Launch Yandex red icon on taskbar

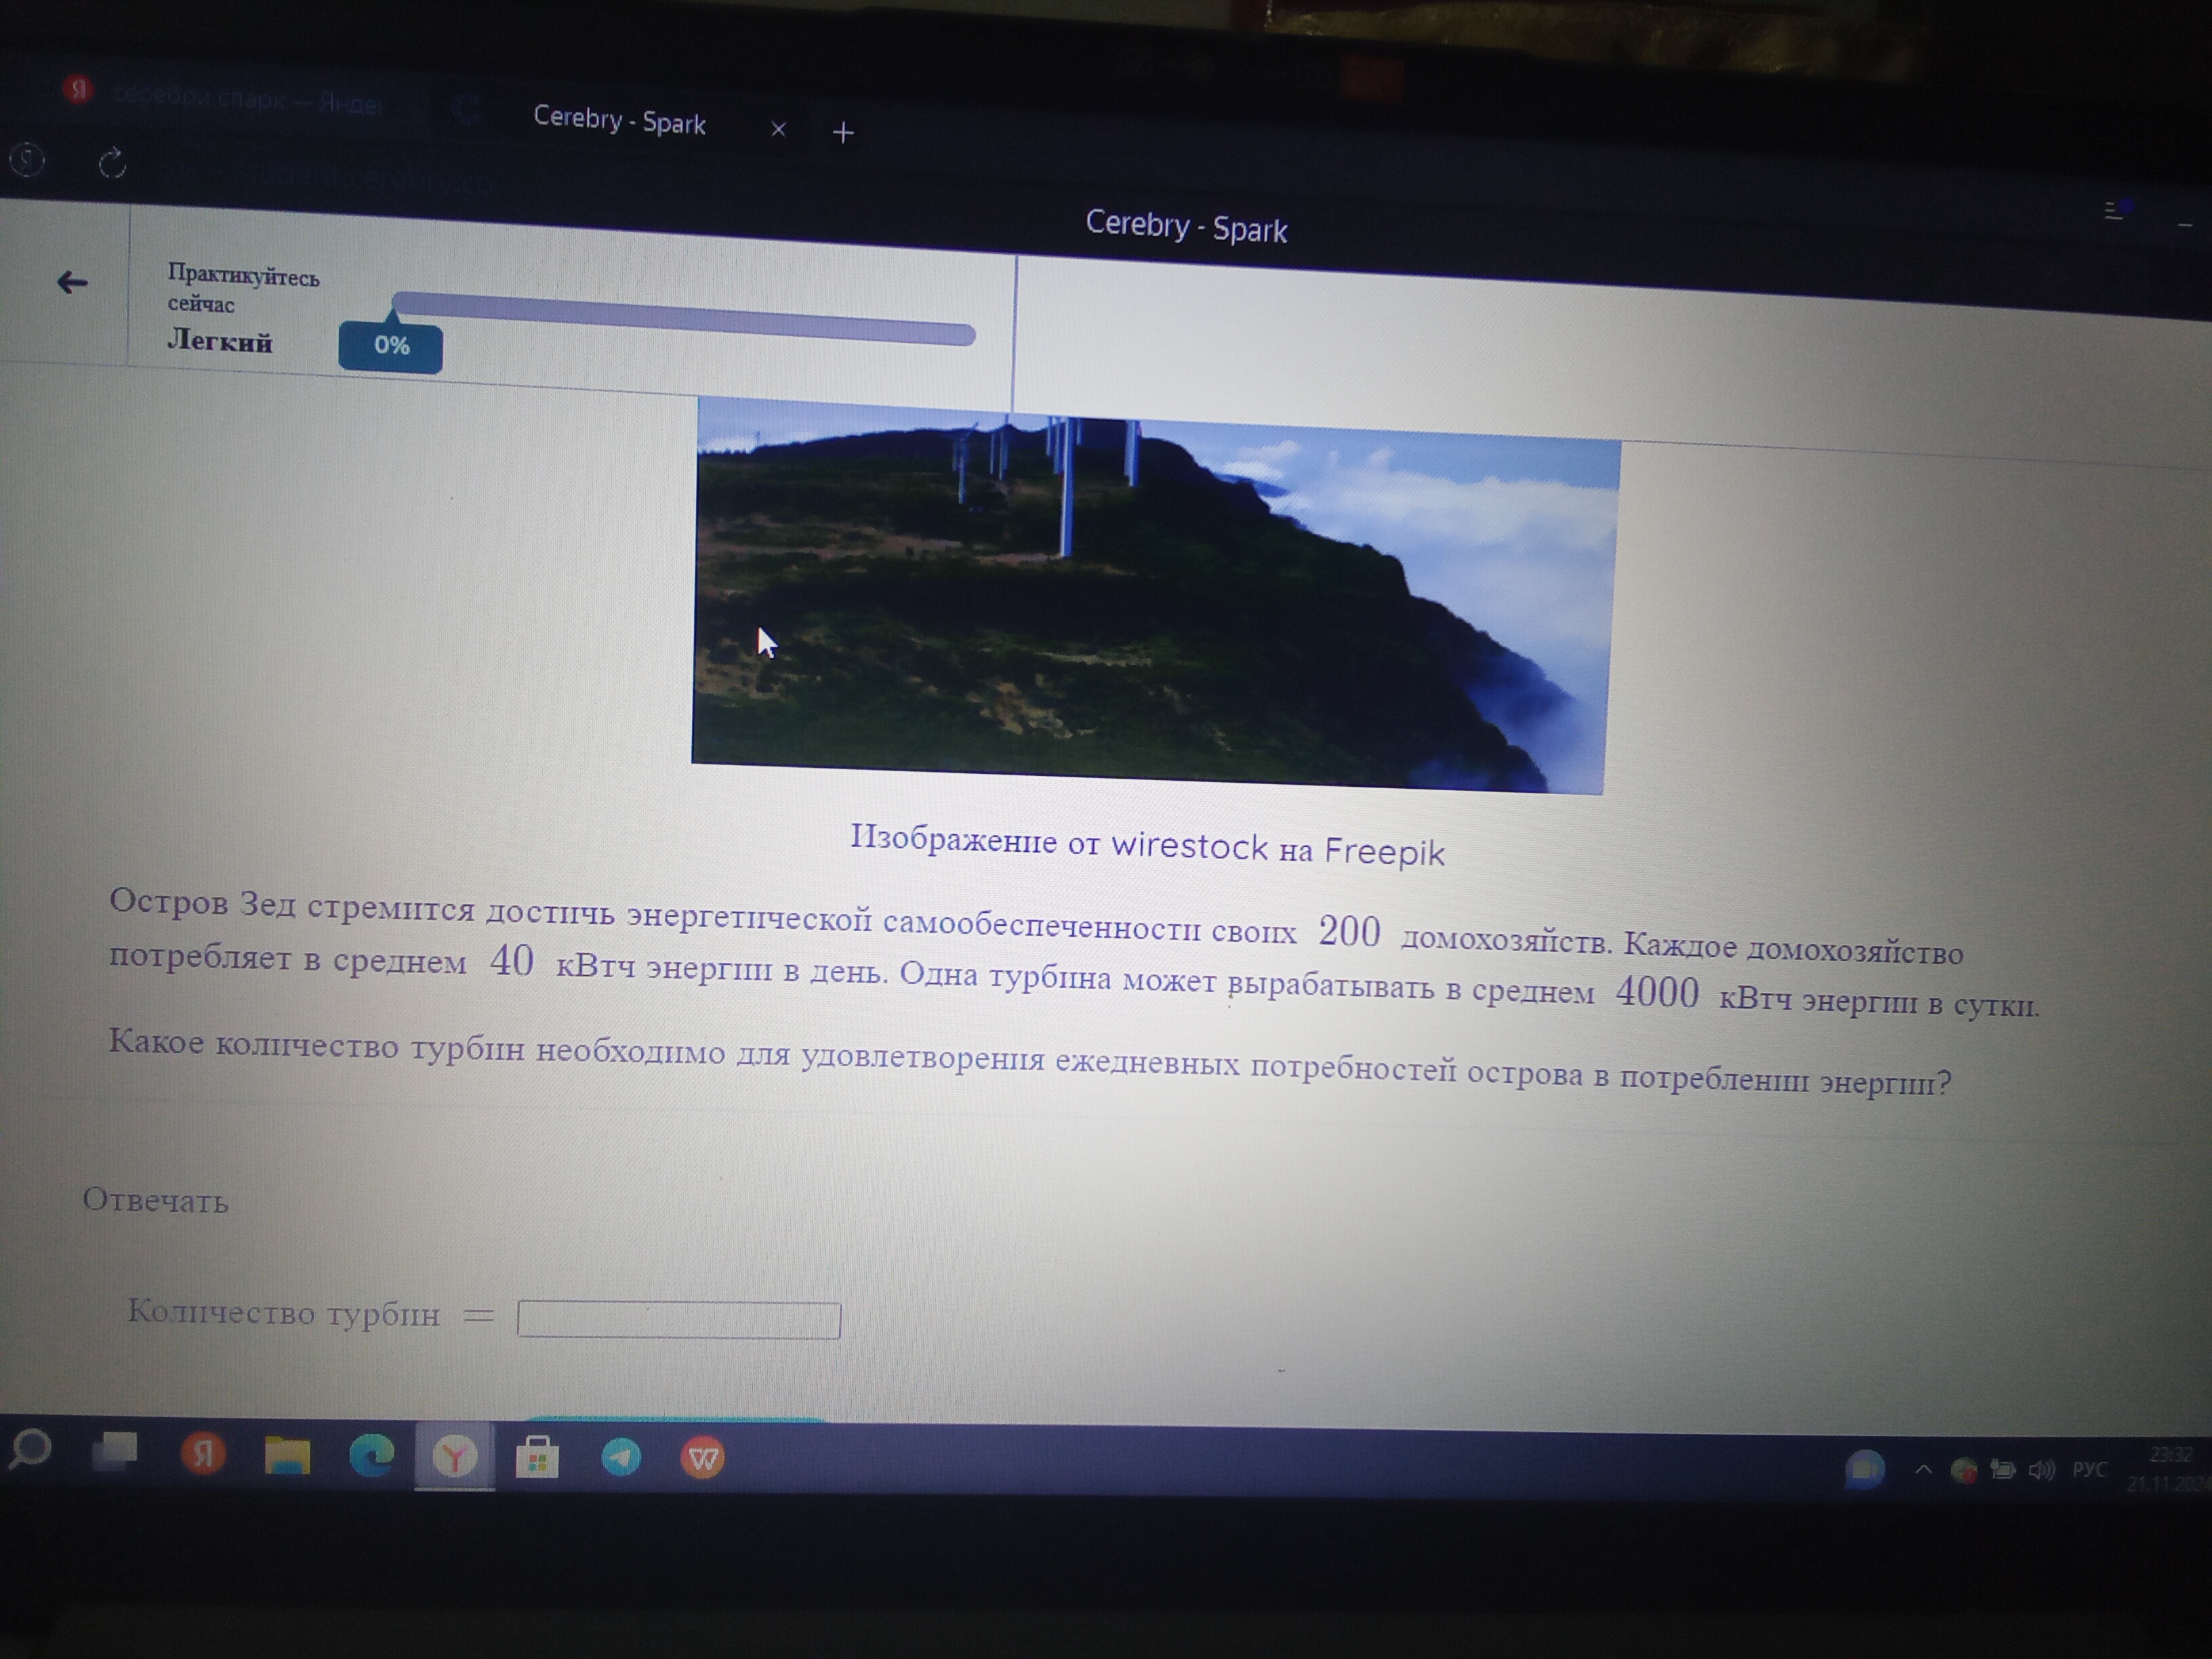pyautogui.click(x=203, y=1453)
